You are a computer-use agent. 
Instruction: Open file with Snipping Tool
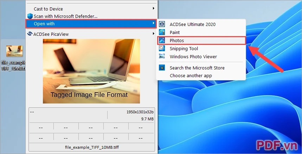201,49
